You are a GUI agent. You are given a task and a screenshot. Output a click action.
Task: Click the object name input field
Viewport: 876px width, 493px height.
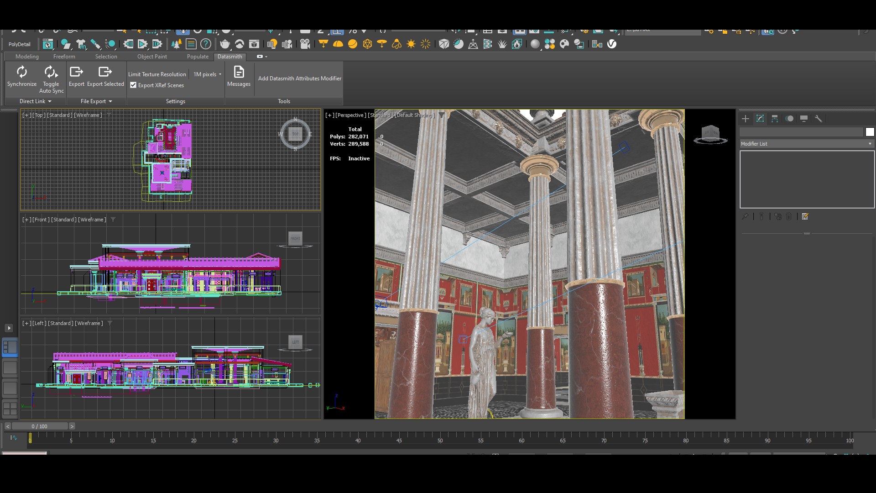[x=801, y=132]
